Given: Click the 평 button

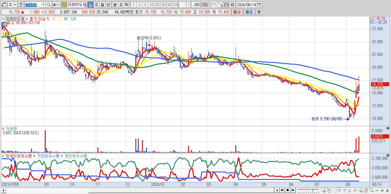Looking at the screenshot, I should [258, 12].
